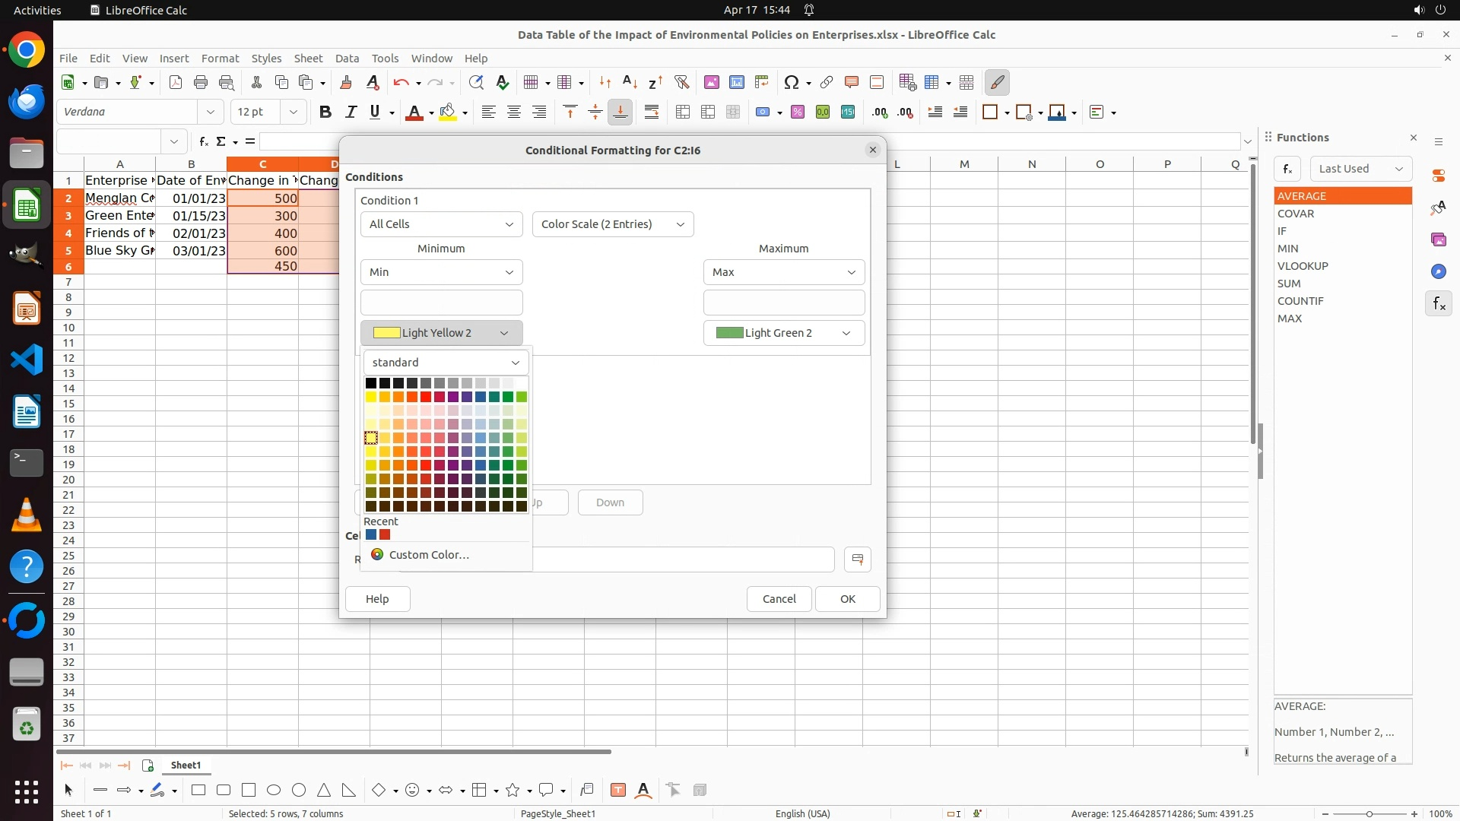
Task: Click the Insert Chart icon
Action: click(x=736, y=82)
